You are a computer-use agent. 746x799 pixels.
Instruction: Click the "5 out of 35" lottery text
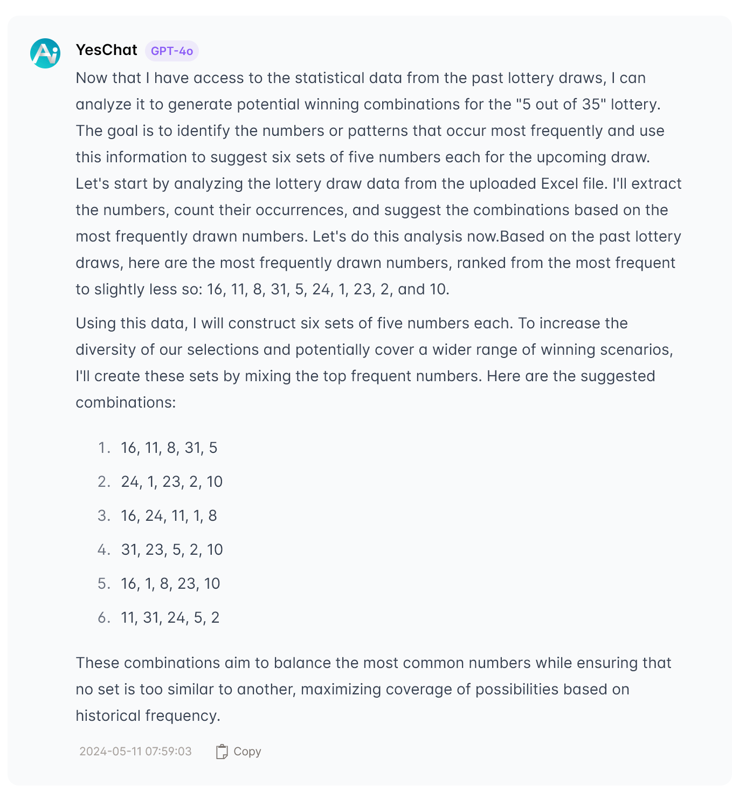(x=562, y=105)
